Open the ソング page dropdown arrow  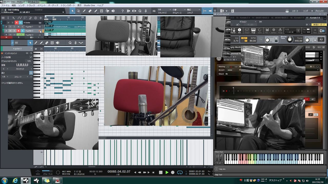312,11
